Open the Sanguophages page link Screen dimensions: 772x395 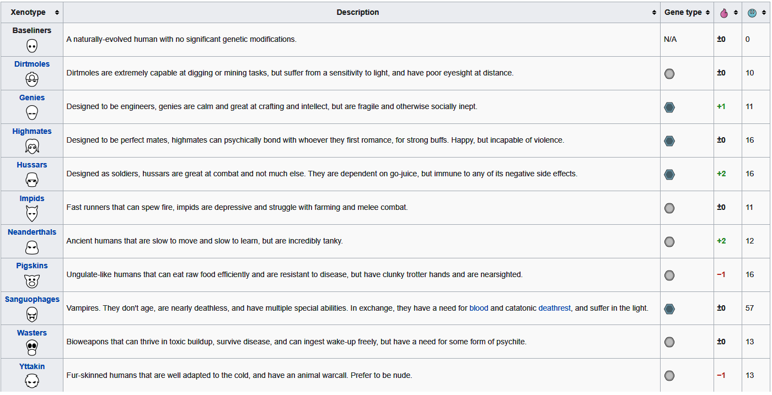(x=32, y=299)
